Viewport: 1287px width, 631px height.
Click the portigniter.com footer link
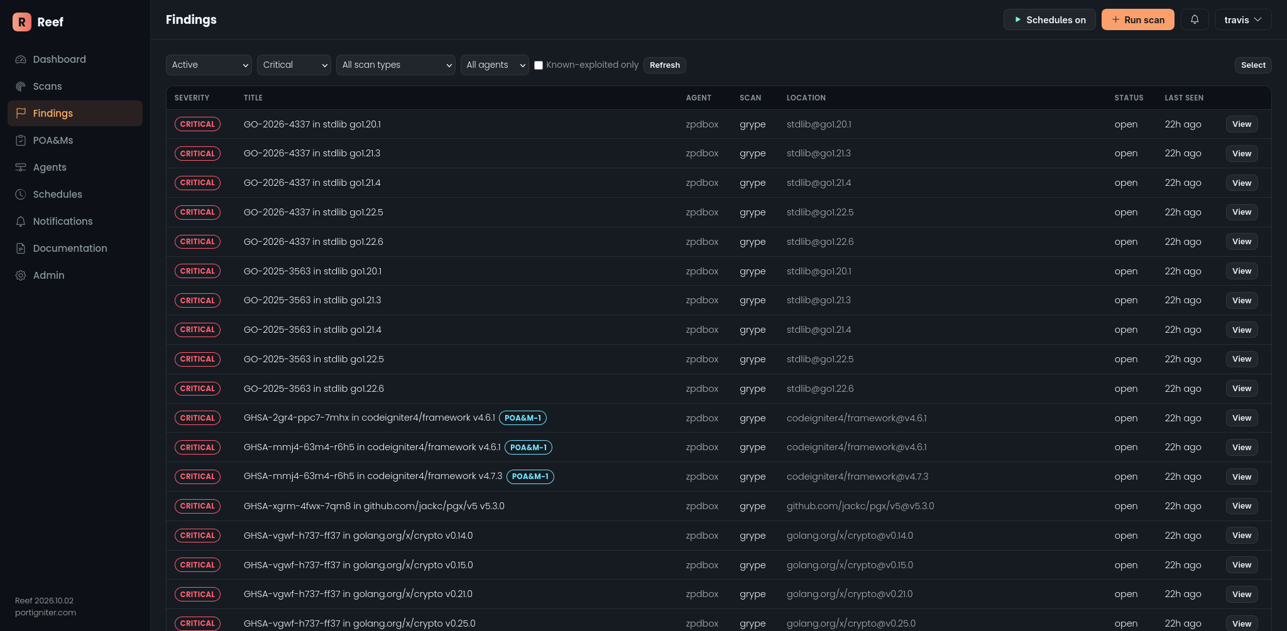click(x=45, y=613)
